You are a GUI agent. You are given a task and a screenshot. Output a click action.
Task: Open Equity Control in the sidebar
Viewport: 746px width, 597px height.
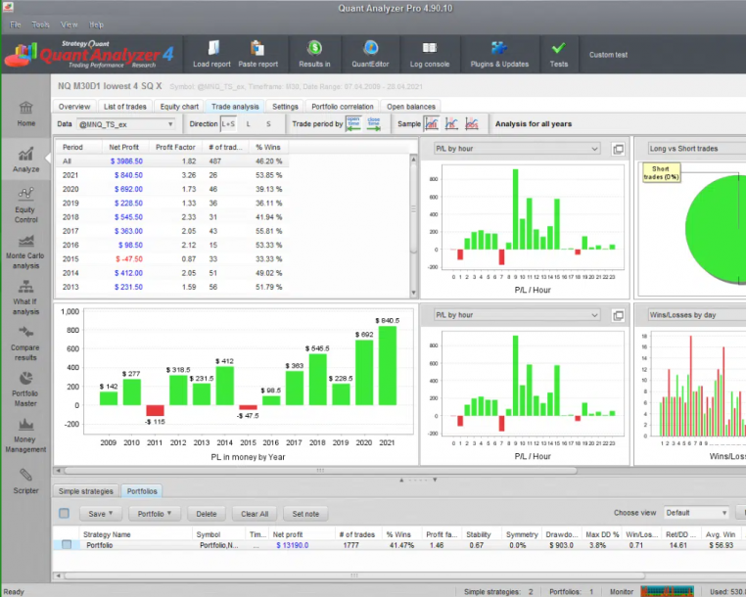tap(25, 206)
